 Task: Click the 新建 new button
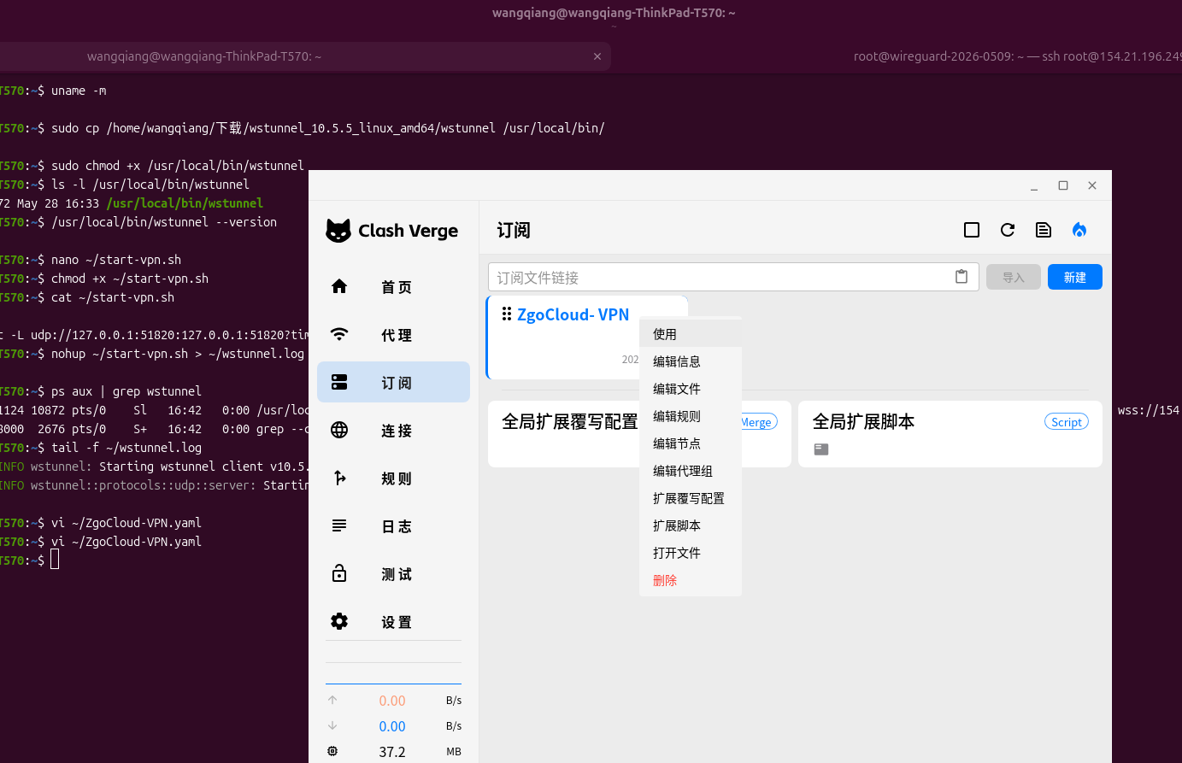[1075, 277]
